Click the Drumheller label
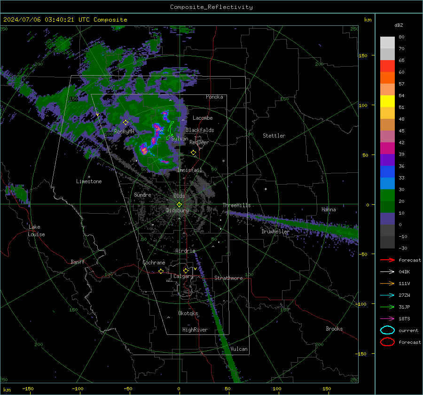 point(275,232)
